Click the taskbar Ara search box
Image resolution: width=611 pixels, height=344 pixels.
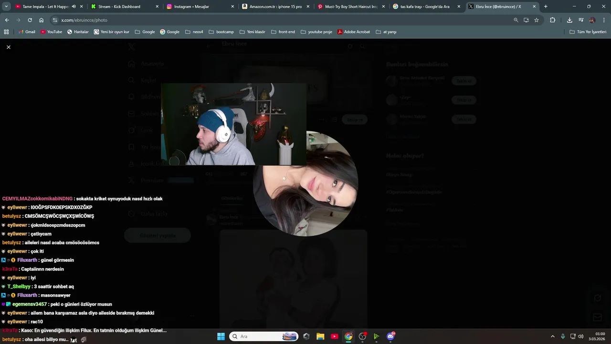coord(264,336)
